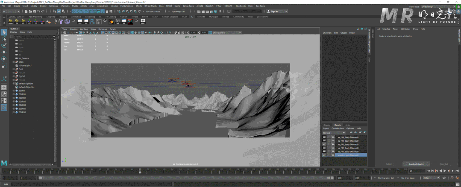Viewport: 461px width, 187px height.
Task: Open Attribute Editor Focus menu
Action: coord(396,29)
